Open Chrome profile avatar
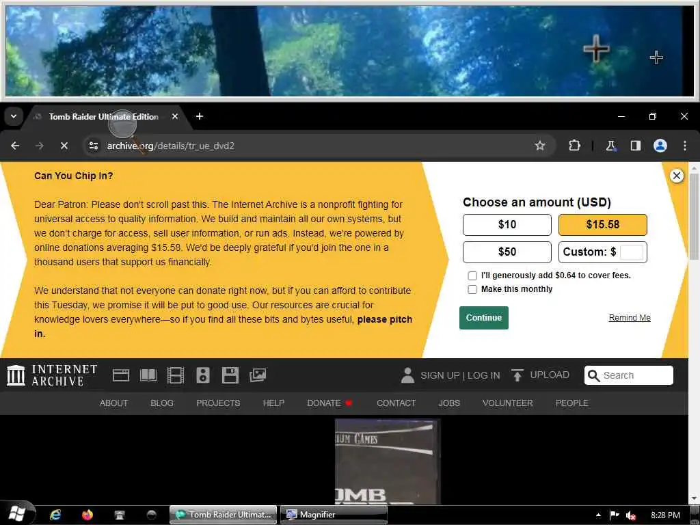Image resolution: width=700 pixels, height=525 pixels. (660, 146)
